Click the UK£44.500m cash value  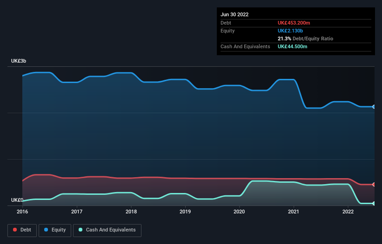(292, 46)
